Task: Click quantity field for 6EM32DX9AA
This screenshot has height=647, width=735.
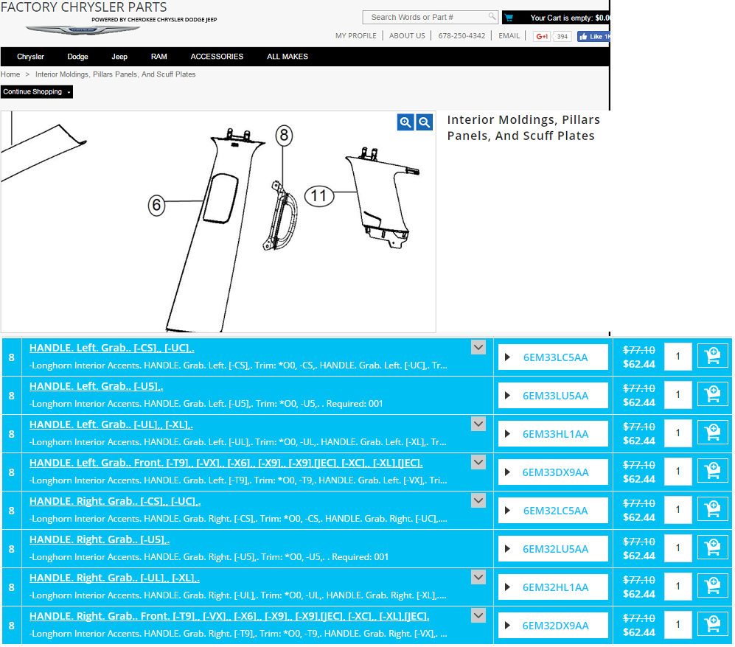Action: (x=677, y=626)
